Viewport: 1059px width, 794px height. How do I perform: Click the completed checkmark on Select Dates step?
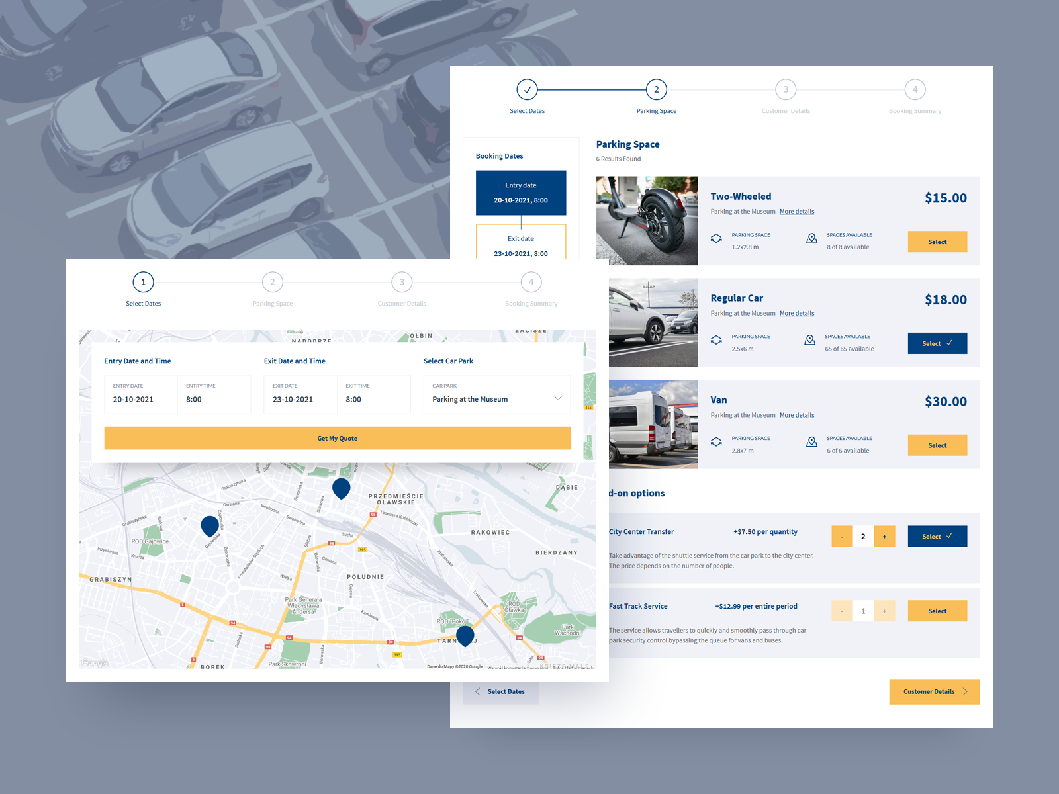[x=528, y=89]
